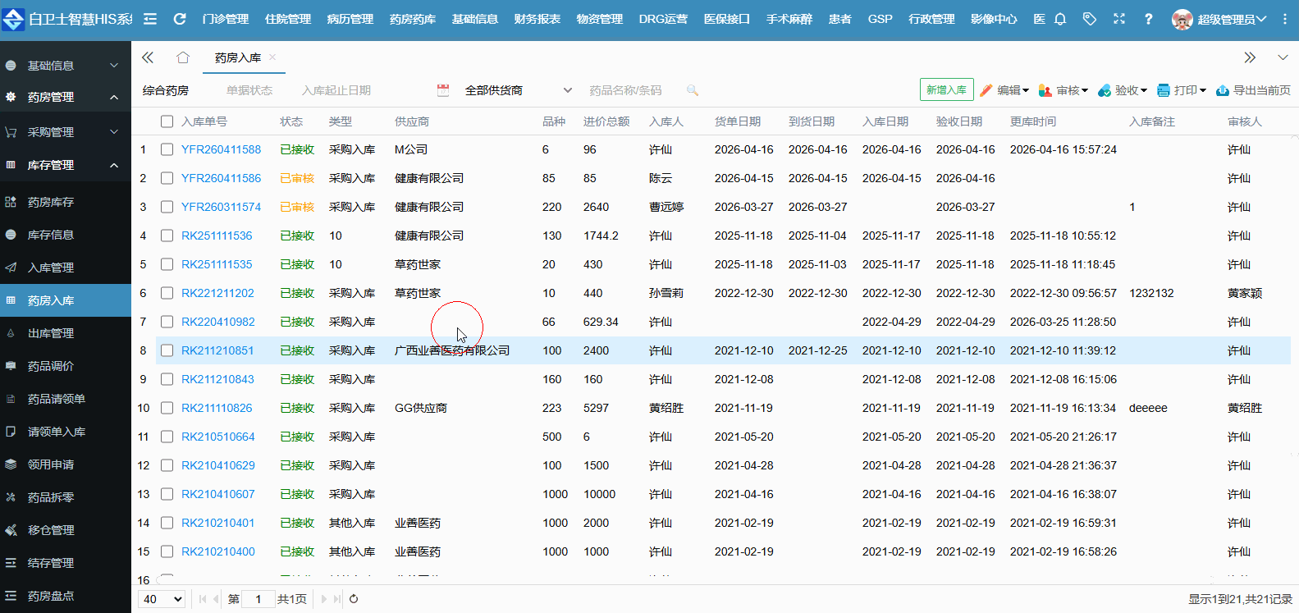The height and width of the screenshot is (613, 1299).
Task: Open 出库管理 in sidebar
Action: click(x=66, y=333)
